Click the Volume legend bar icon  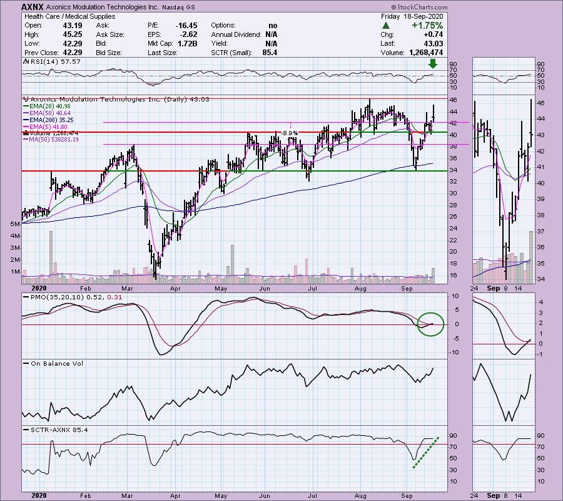point(25,133)
